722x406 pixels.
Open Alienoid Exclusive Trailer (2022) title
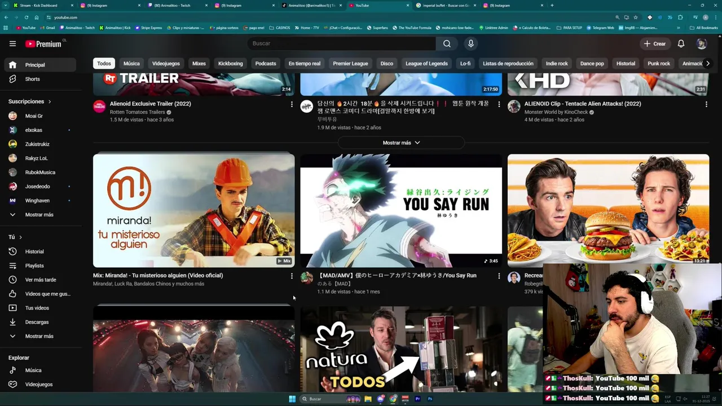pos(151,104)
